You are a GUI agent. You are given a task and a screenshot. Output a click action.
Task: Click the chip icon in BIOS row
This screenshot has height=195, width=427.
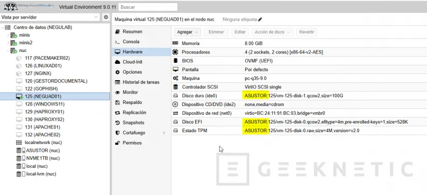[x=176, y=61]
